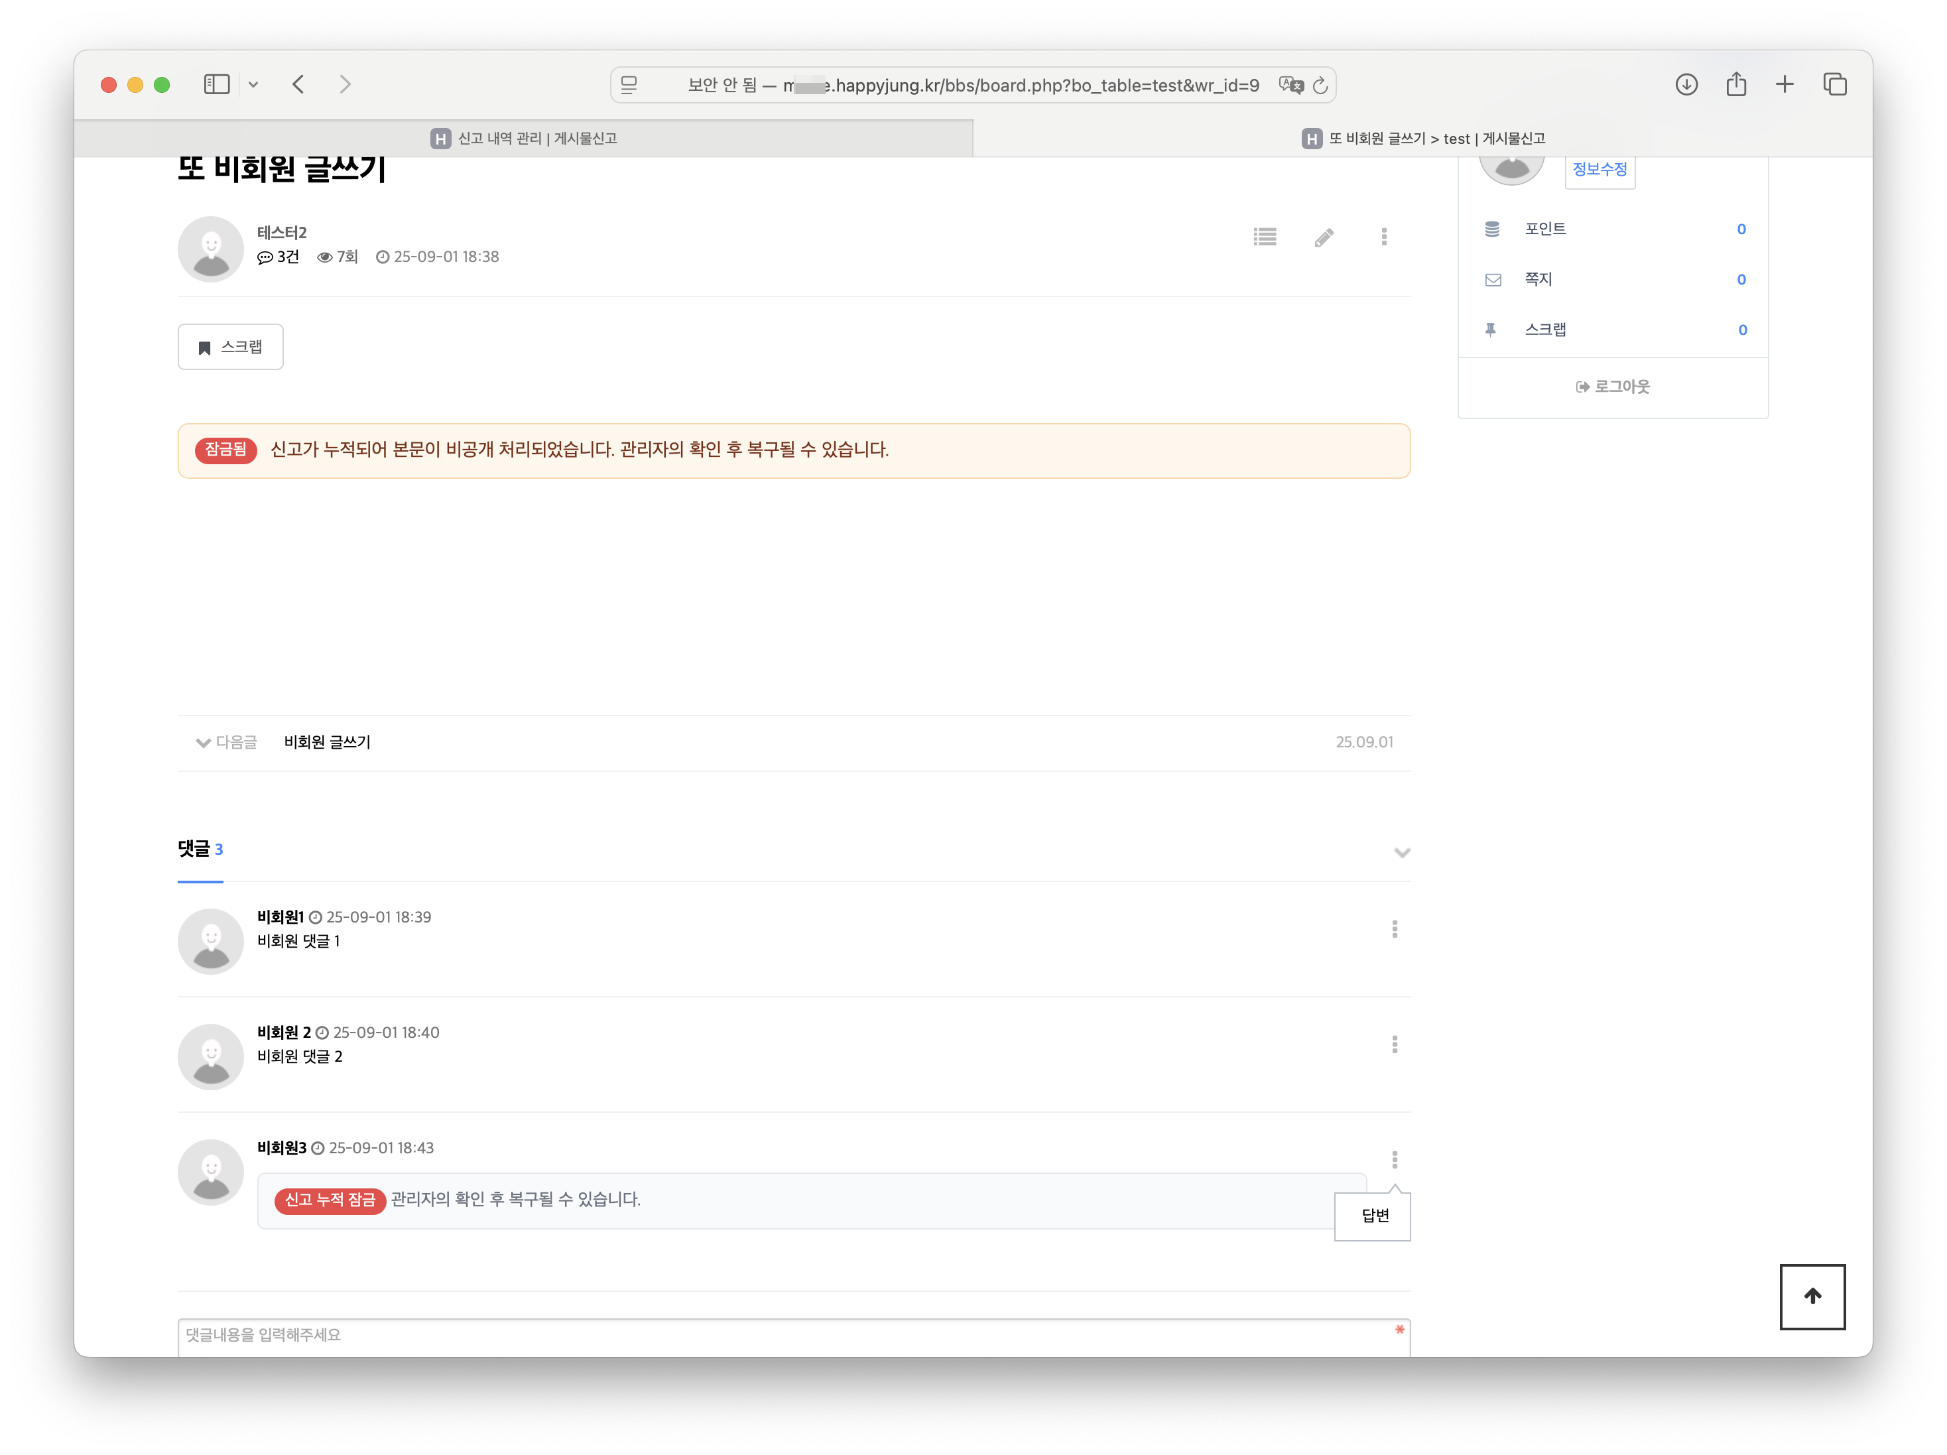Click the 정보수정 profile edit button
1947x1455 pixels.
1600,169
